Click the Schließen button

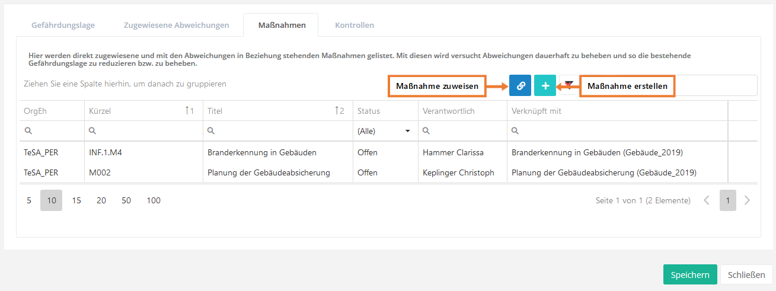[746, 275]
